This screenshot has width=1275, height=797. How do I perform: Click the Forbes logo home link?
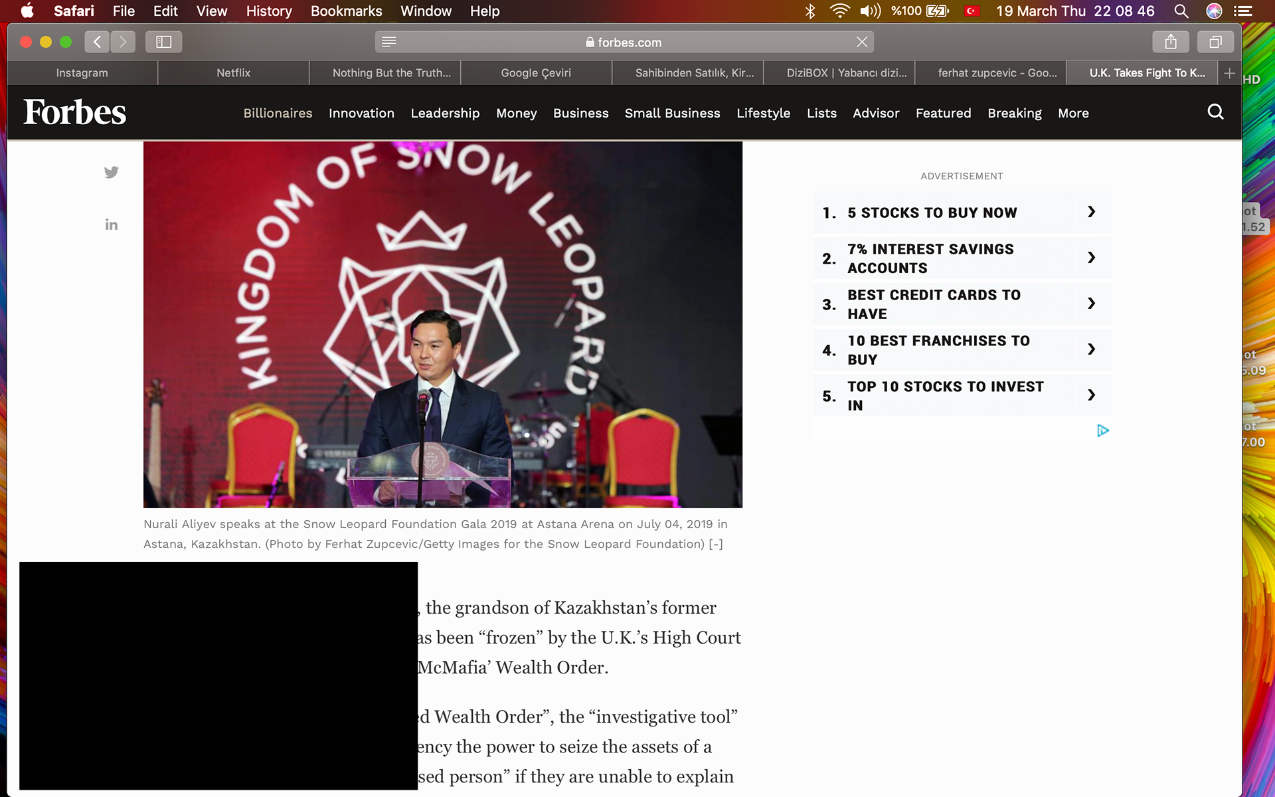pyautogui.click(x=74, y=112)
